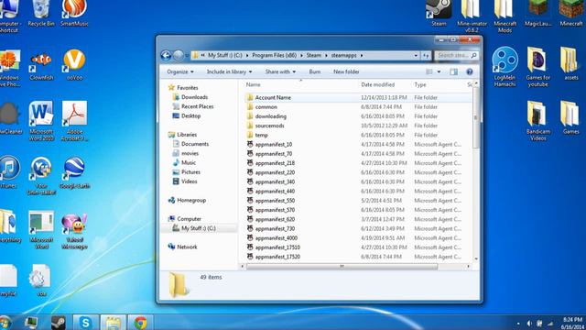Sort by the Name column header
This screenshot has width=586, height=330.
[x=253, y=85]
